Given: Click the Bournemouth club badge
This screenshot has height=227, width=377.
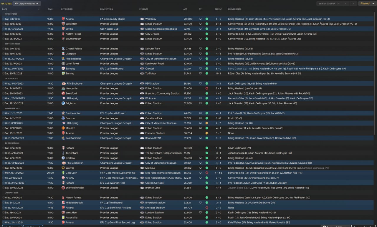Looking at the screenshot, I should 63,39.
